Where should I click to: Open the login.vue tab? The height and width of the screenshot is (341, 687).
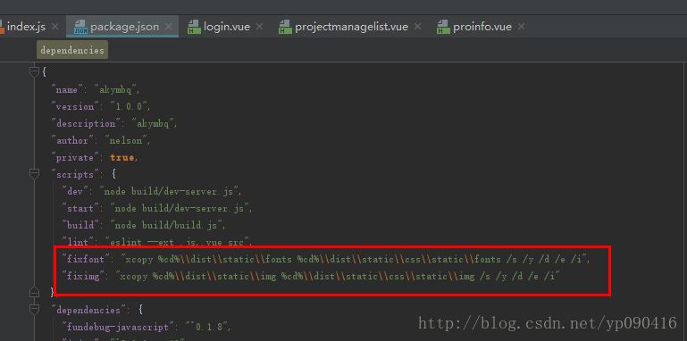click(x=227, y=27)
